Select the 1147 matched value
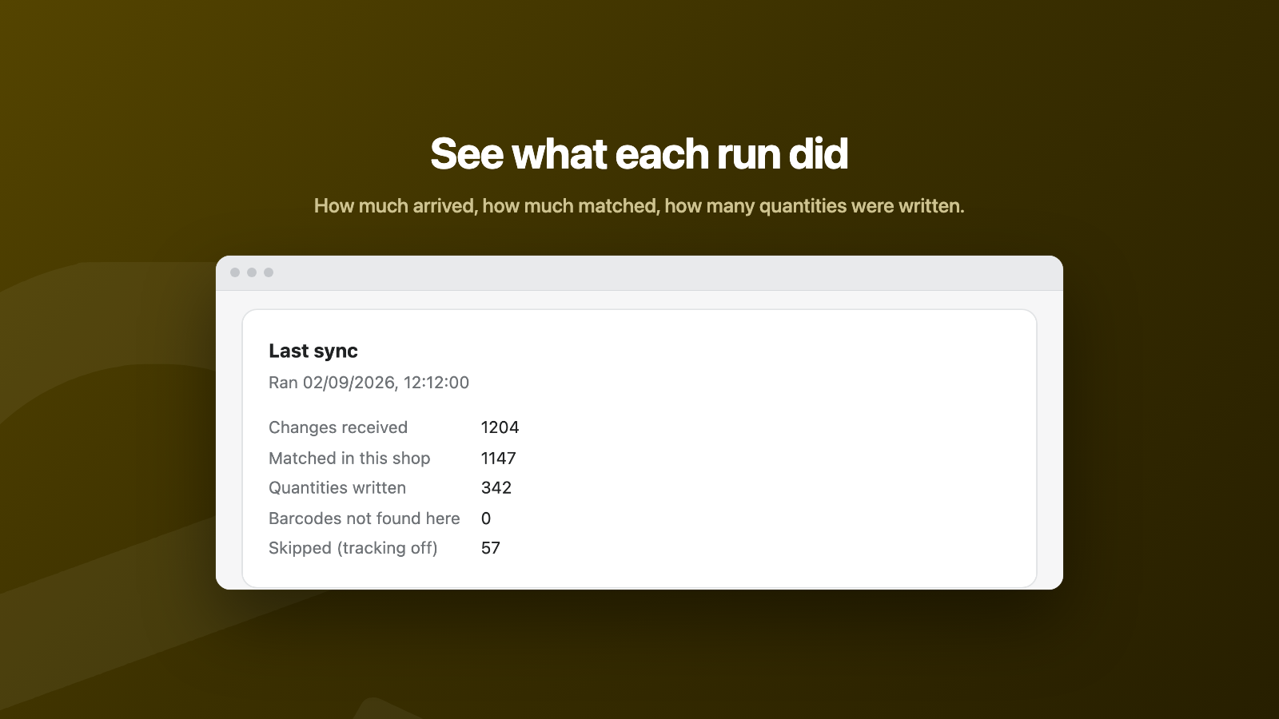 [499, 458]
